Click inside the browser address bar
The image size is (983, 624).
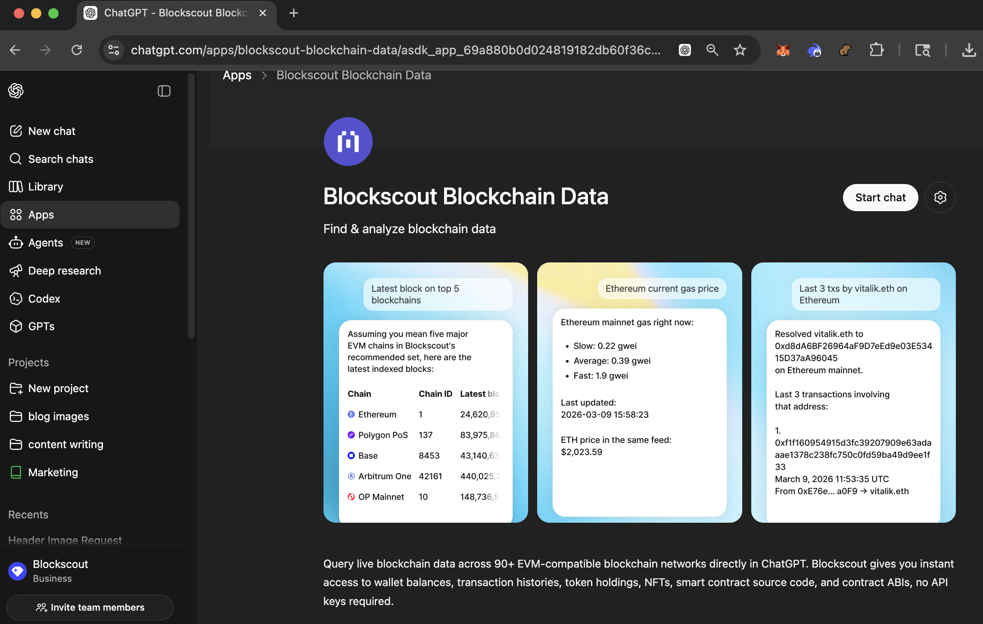388,50
